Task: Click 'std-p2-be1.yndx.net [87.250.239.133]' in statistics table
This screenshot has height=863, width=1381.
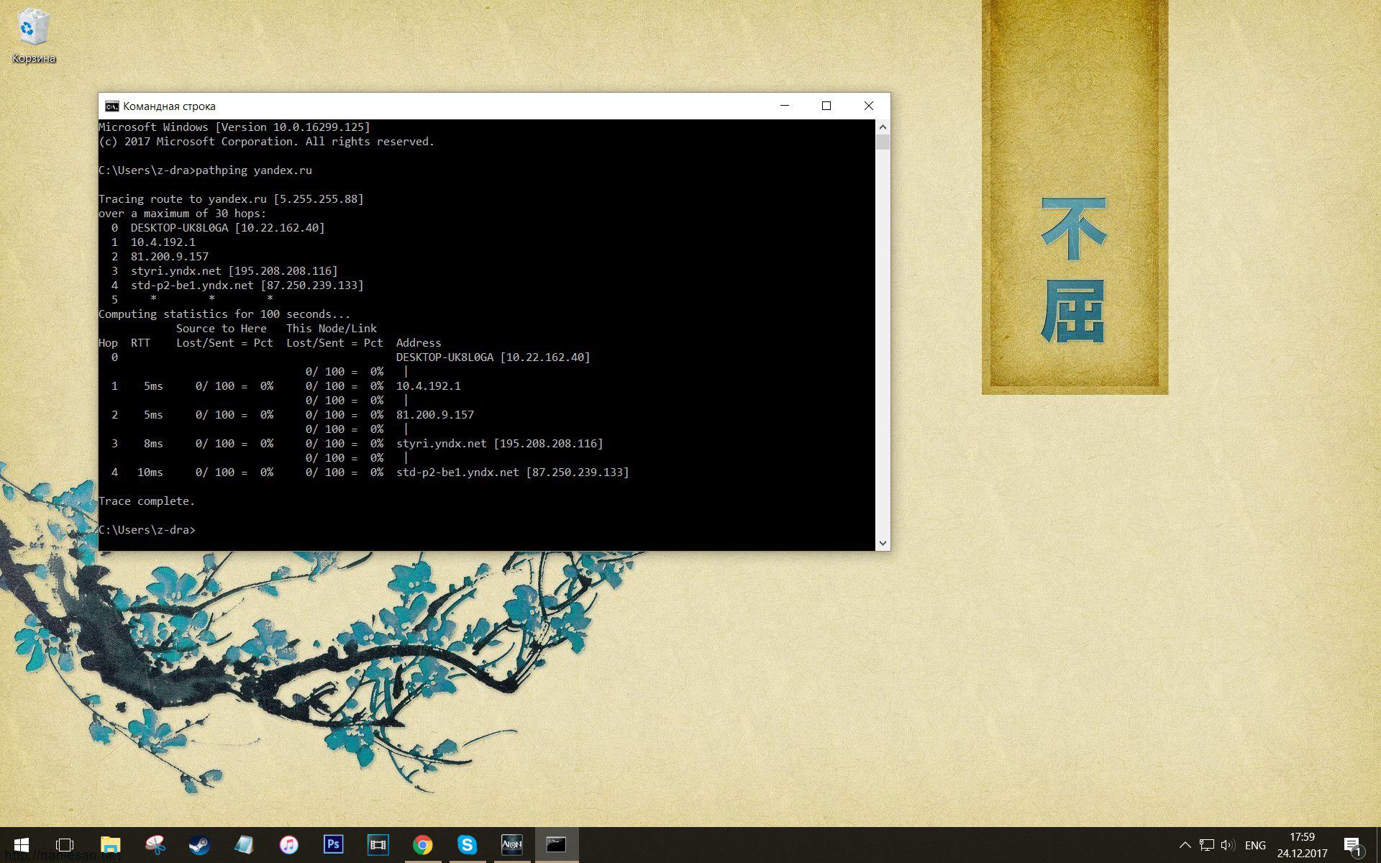Action: pyautogui.click(x=513, y=472)
